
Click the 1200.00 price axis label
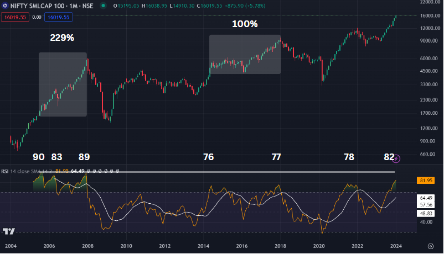(429, 128)
